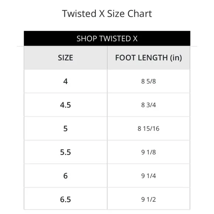Click the Twisted X Size Chart title

(107, 14)
